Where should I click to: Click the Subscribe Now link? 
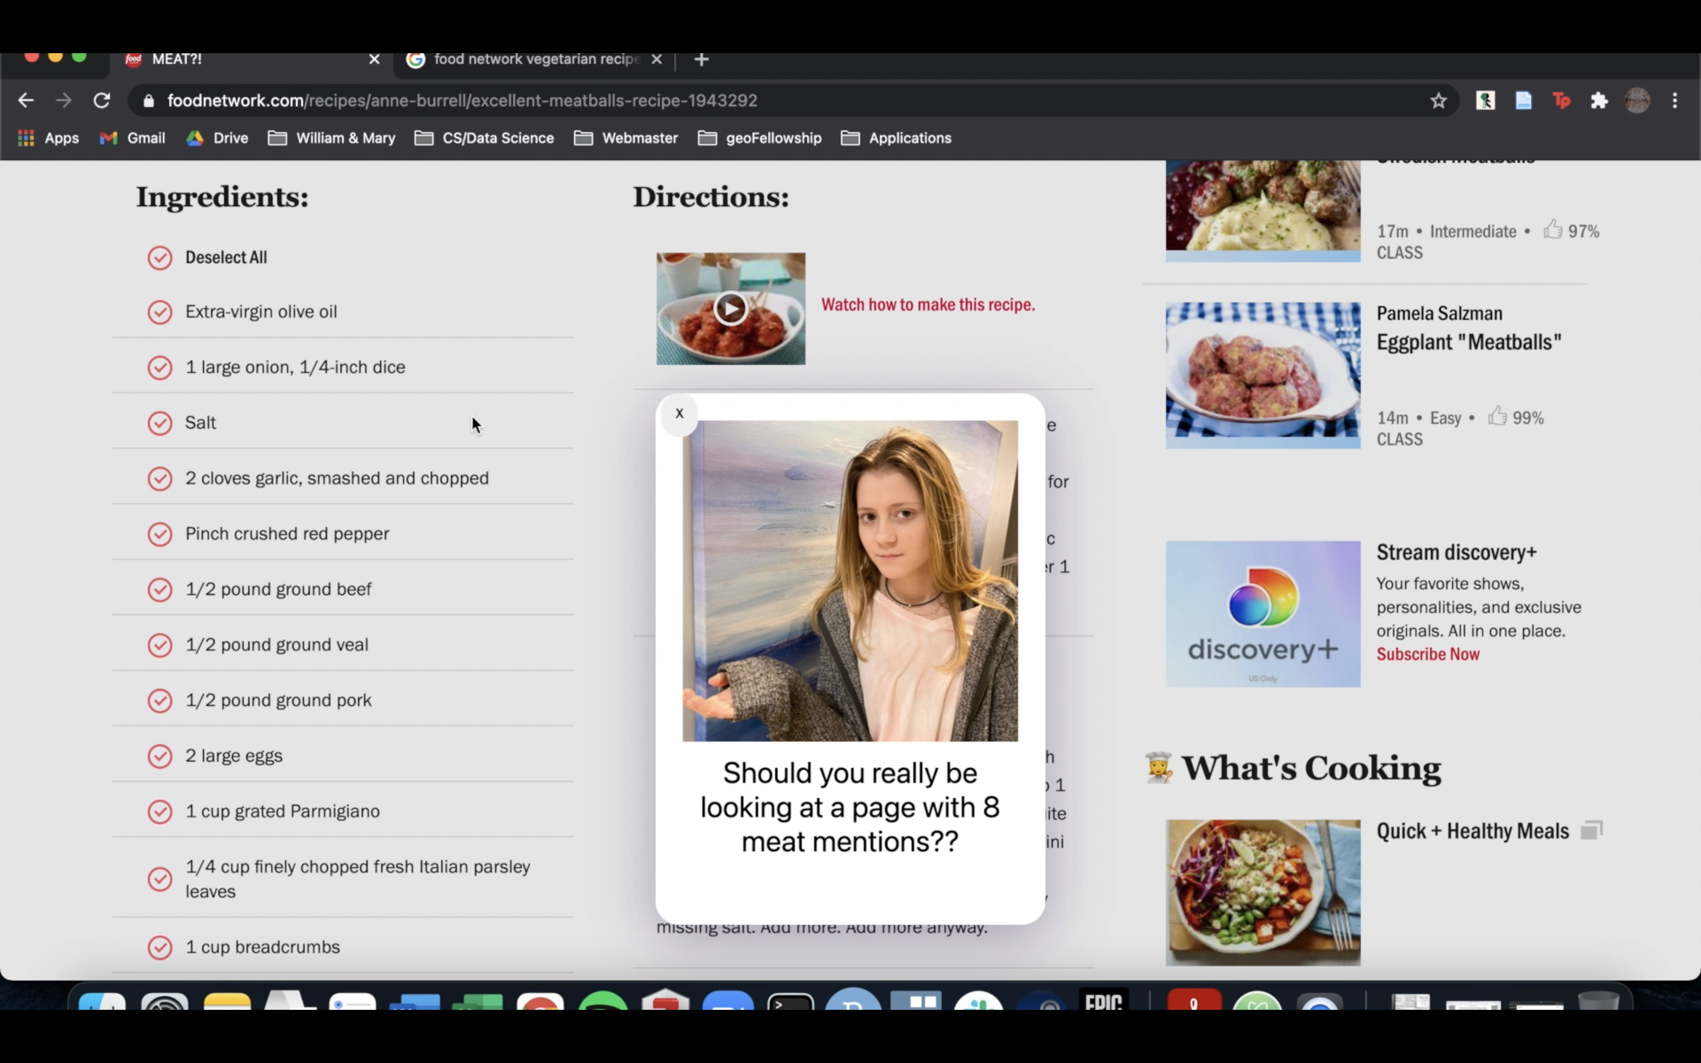coord(1427,654)
